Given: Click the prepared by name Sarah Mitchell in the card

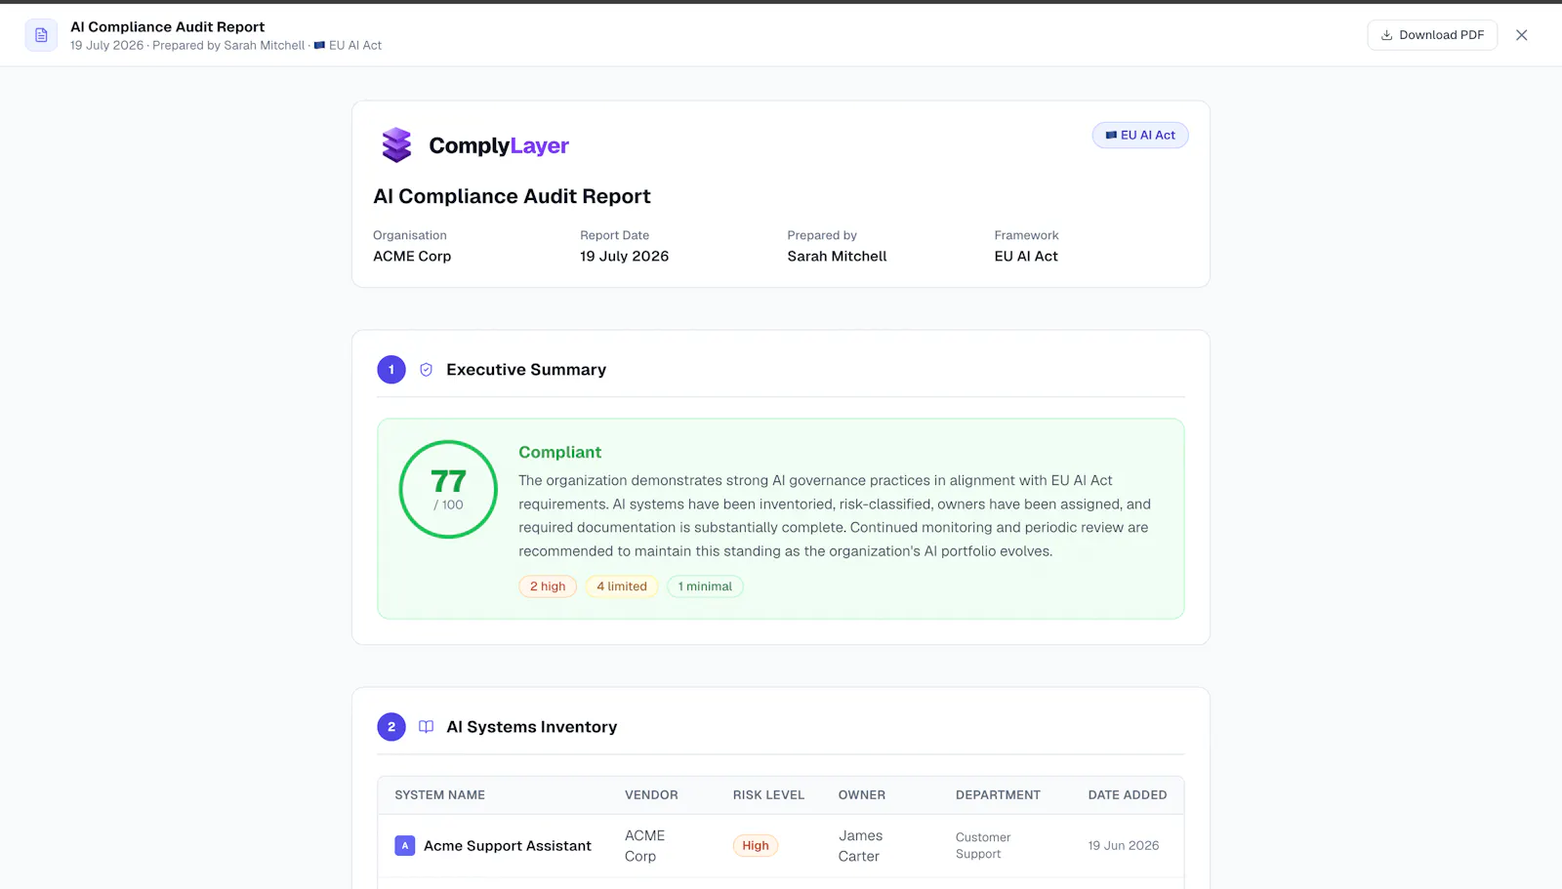Looking at the screenshot, I should pos(837,257).
